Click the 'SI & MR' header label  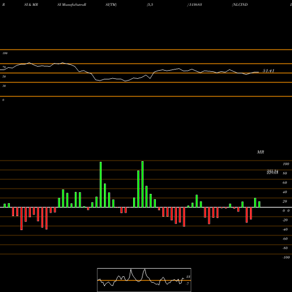(x=31, y=5)
